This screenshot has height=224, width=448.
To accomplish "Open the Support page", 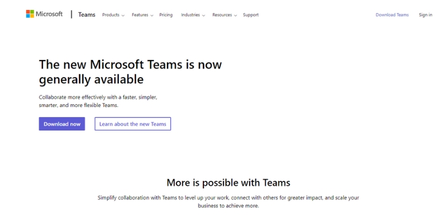I will tap(250, 15).
